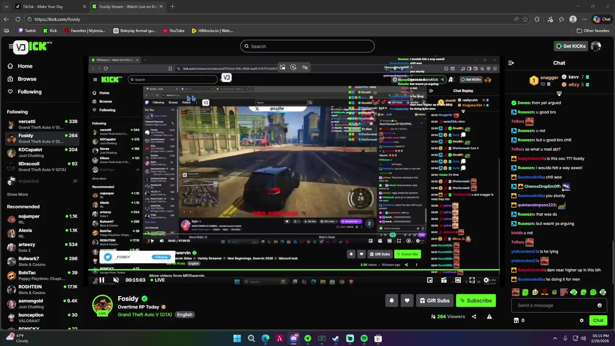The height and width of the screenshot is (346, 615).
Task: Open asmongold's recommended channel
Action: (x=42, y=304)
